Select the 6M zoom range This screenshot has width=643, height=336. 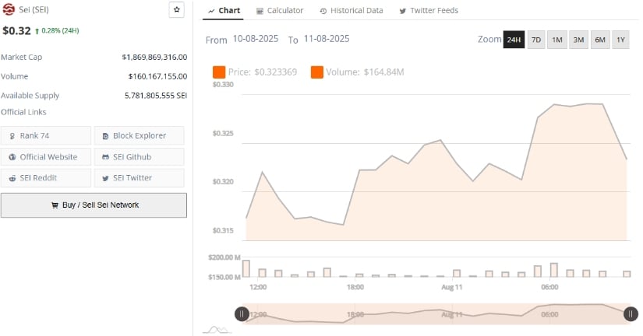pyautogui.click(x=600, y=40)
